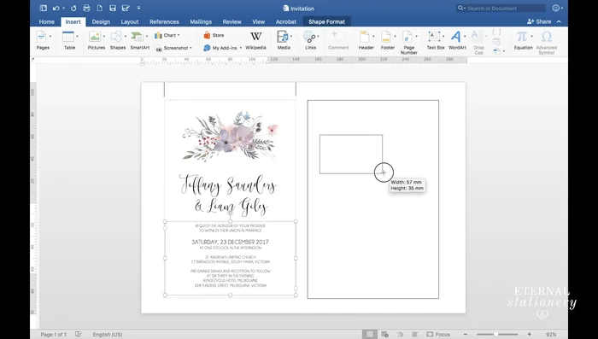Click the Table grid icon
The width and height of the screenshot is (598, 339).
tap(67, 37)
